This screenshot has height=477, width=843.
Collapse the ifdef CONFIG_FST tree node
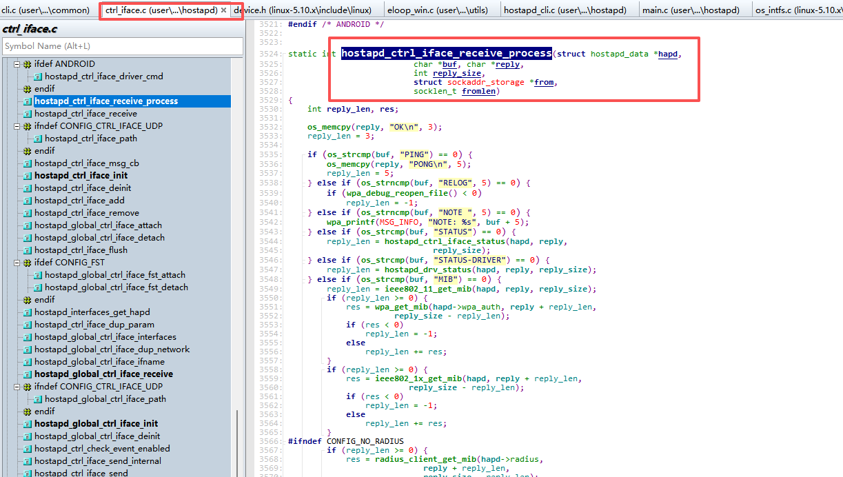(x=17, y=263)
